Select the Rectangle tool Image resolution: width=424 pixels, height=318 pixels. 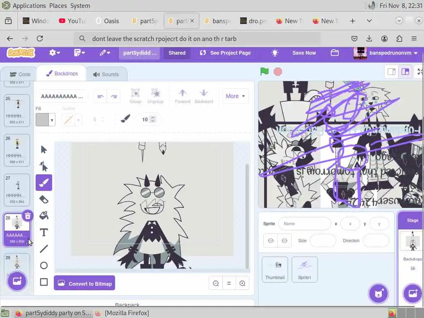44,282
